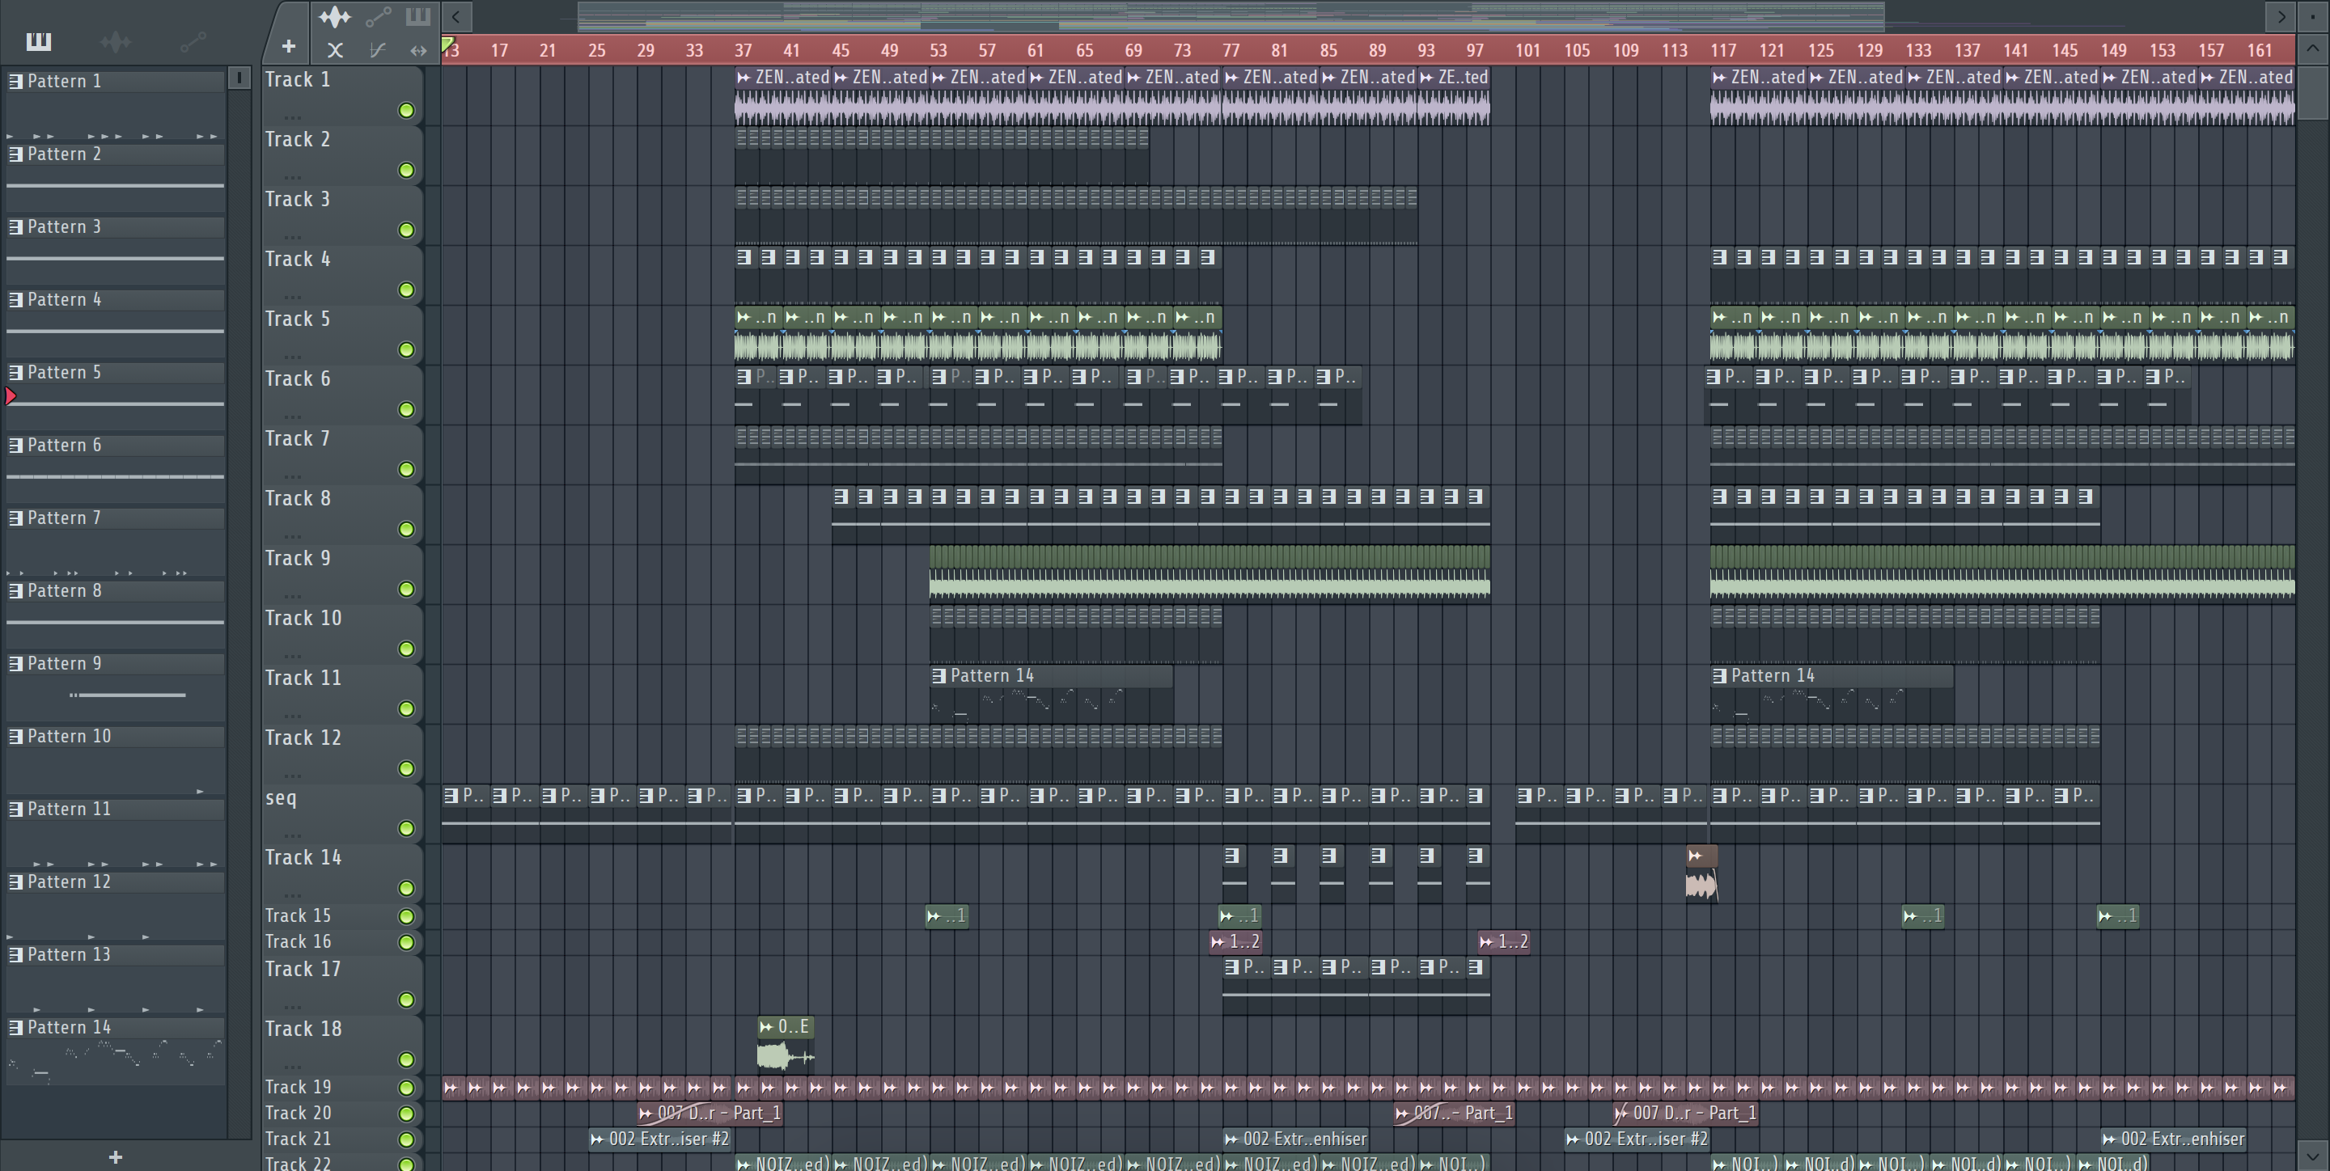Click the timeline overview minimap
The image size is (2330, 1171).
click(x=1230, y=15)
